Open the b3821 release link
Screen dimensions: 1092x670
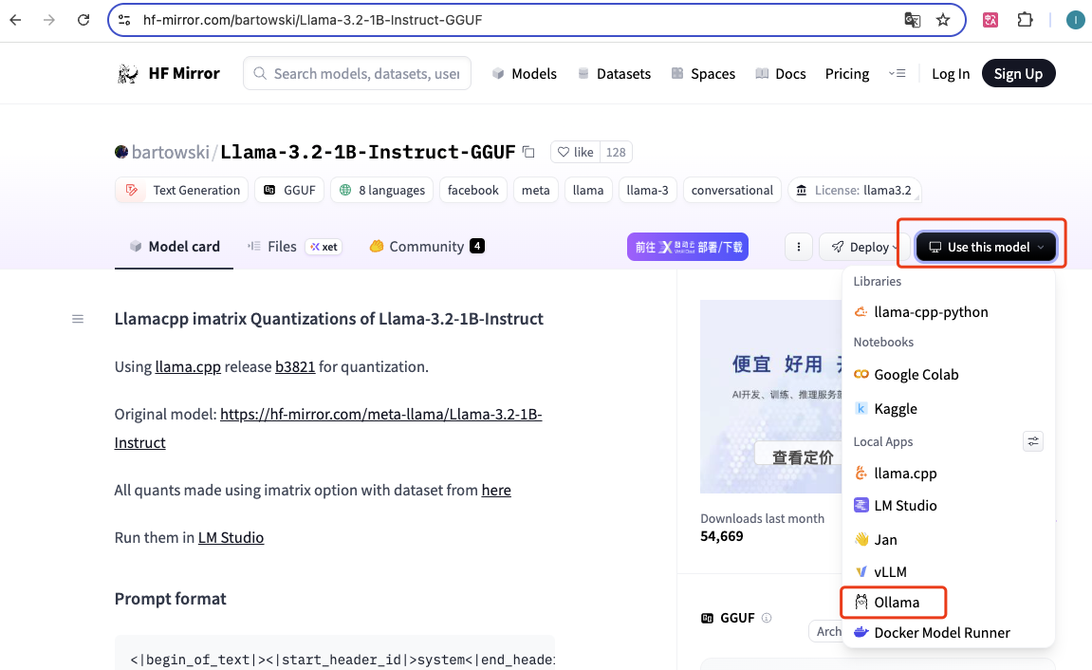[x=295, y=367]
